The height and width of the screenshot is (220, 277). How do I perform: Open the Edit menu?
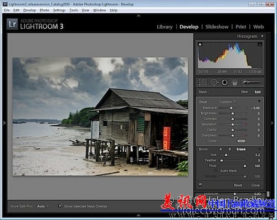pyautogui.click(x=16, y=11)
